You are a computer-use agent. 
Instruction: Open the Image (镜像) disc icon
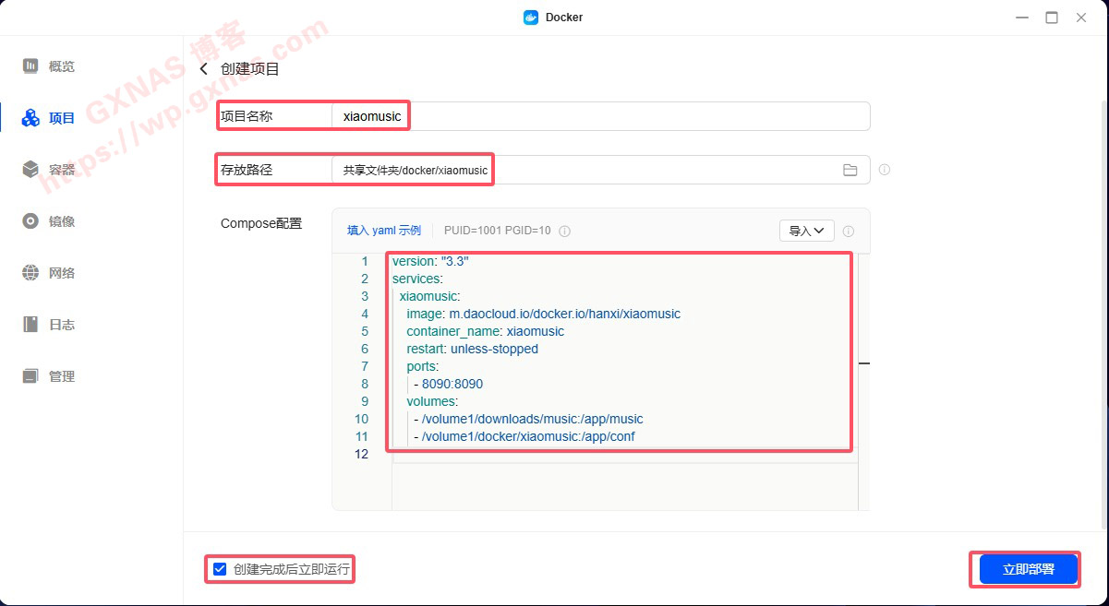point(31,221)
